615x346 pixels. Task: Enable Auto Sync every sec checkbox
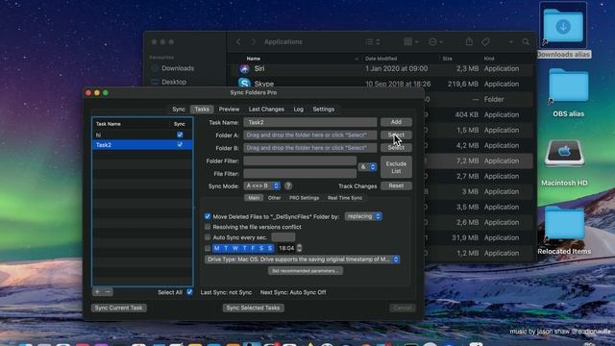(208, 237)
